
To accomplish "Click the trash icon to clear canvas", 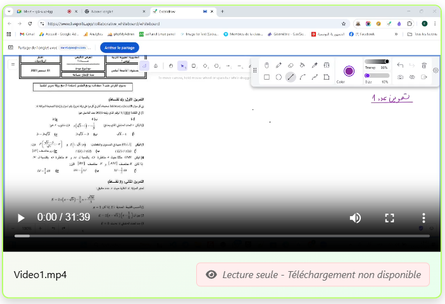I will click(424, 65).
